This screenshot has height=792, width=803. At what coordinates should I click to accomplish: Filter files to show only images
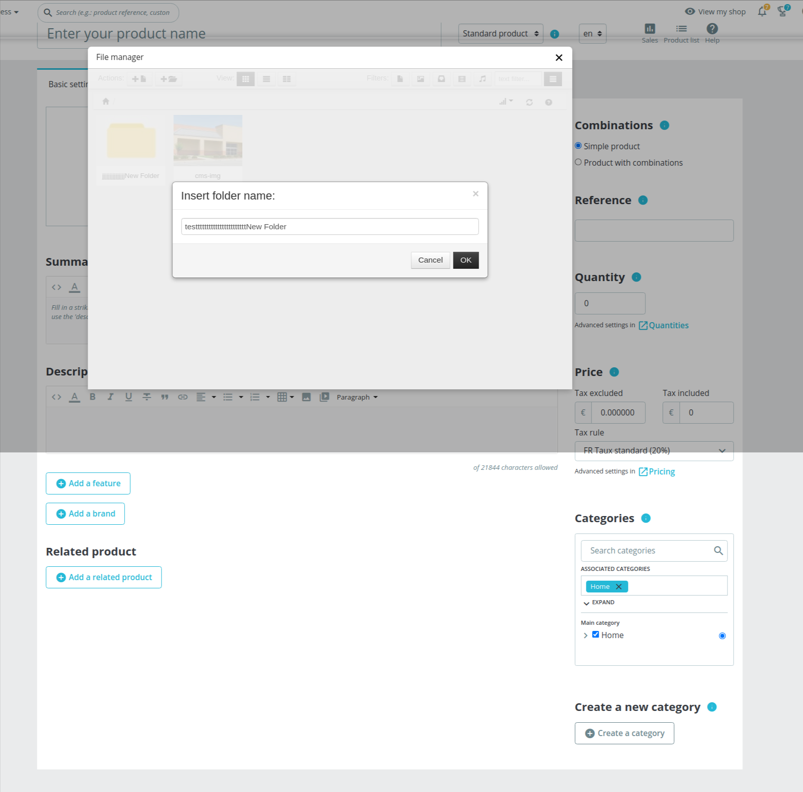point(420,78)
